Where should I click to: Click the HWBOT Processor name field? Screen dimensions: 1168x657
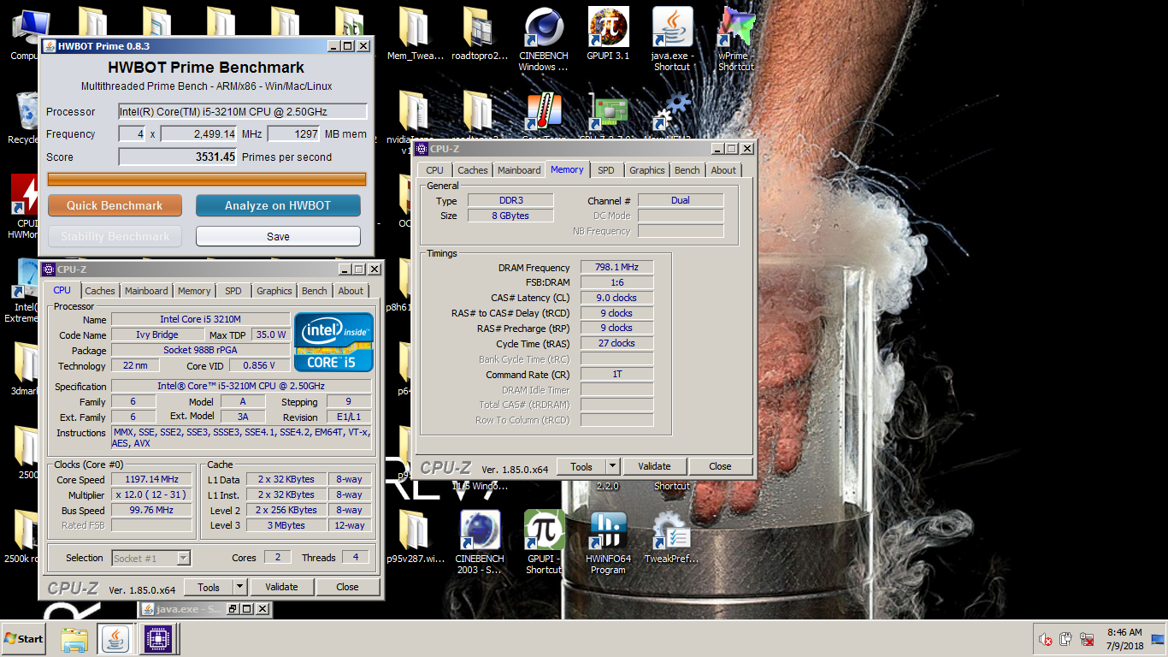point(243,111)
